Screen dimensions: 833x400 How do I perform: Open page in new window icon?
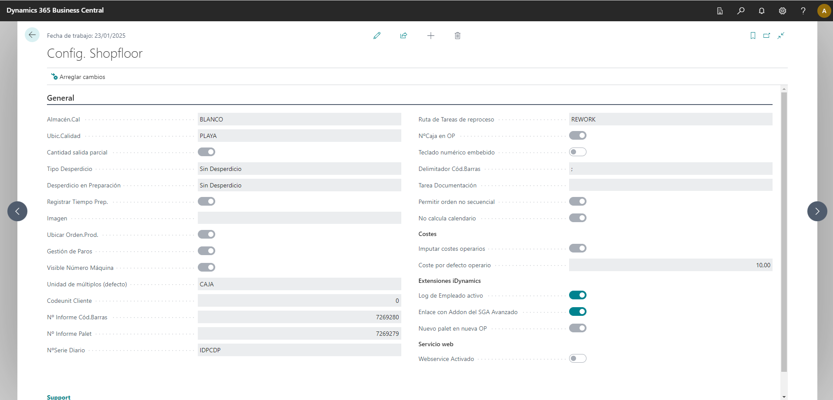point(766,36)
